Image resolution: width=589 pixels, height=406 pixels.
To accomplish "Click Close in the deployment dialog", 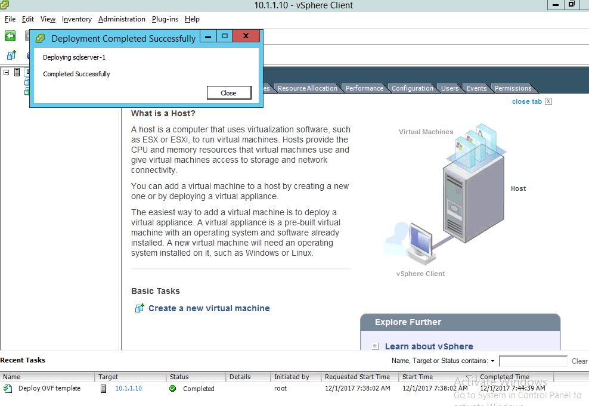I will (229, 93).
